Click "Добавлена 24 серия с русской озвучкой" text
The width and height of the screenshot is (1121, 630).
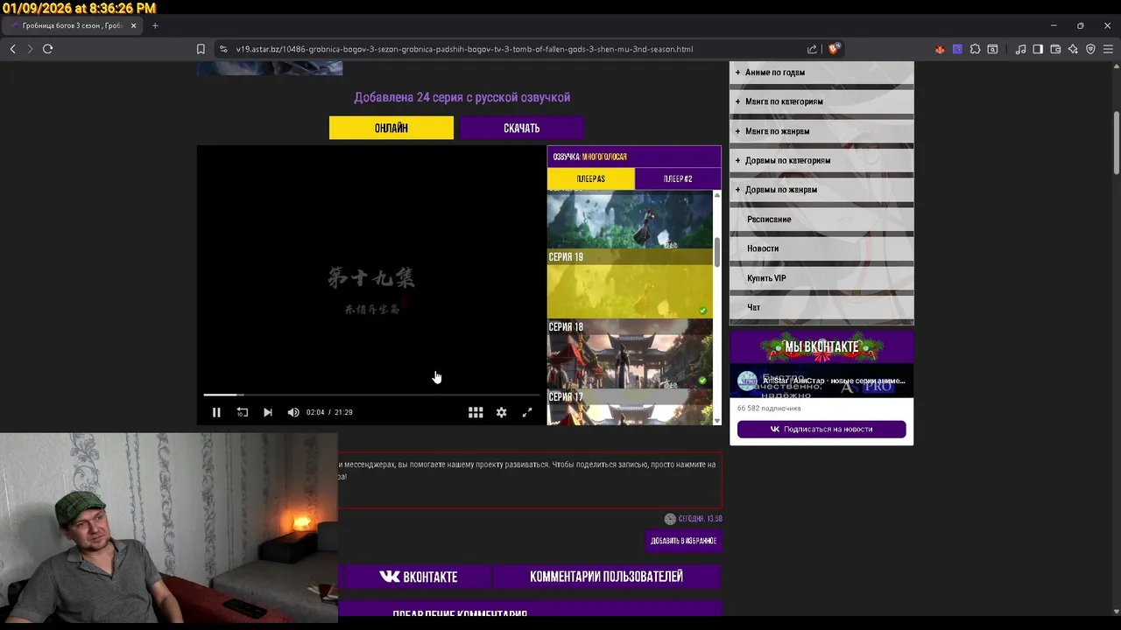click(x=462, y=97)
